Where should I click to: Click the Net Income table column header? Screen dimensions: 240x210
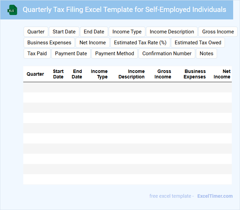tap(222, 74)
